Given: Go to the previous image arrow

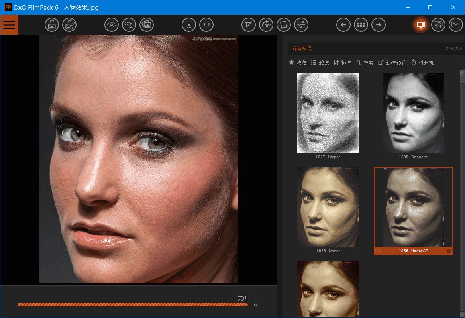Looking at the screenshot, I should [343, 25].
